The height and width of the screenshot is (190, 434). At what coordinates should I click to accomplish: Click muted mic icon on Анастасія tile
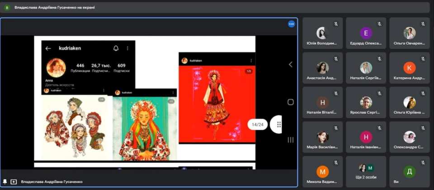point(336,59)
